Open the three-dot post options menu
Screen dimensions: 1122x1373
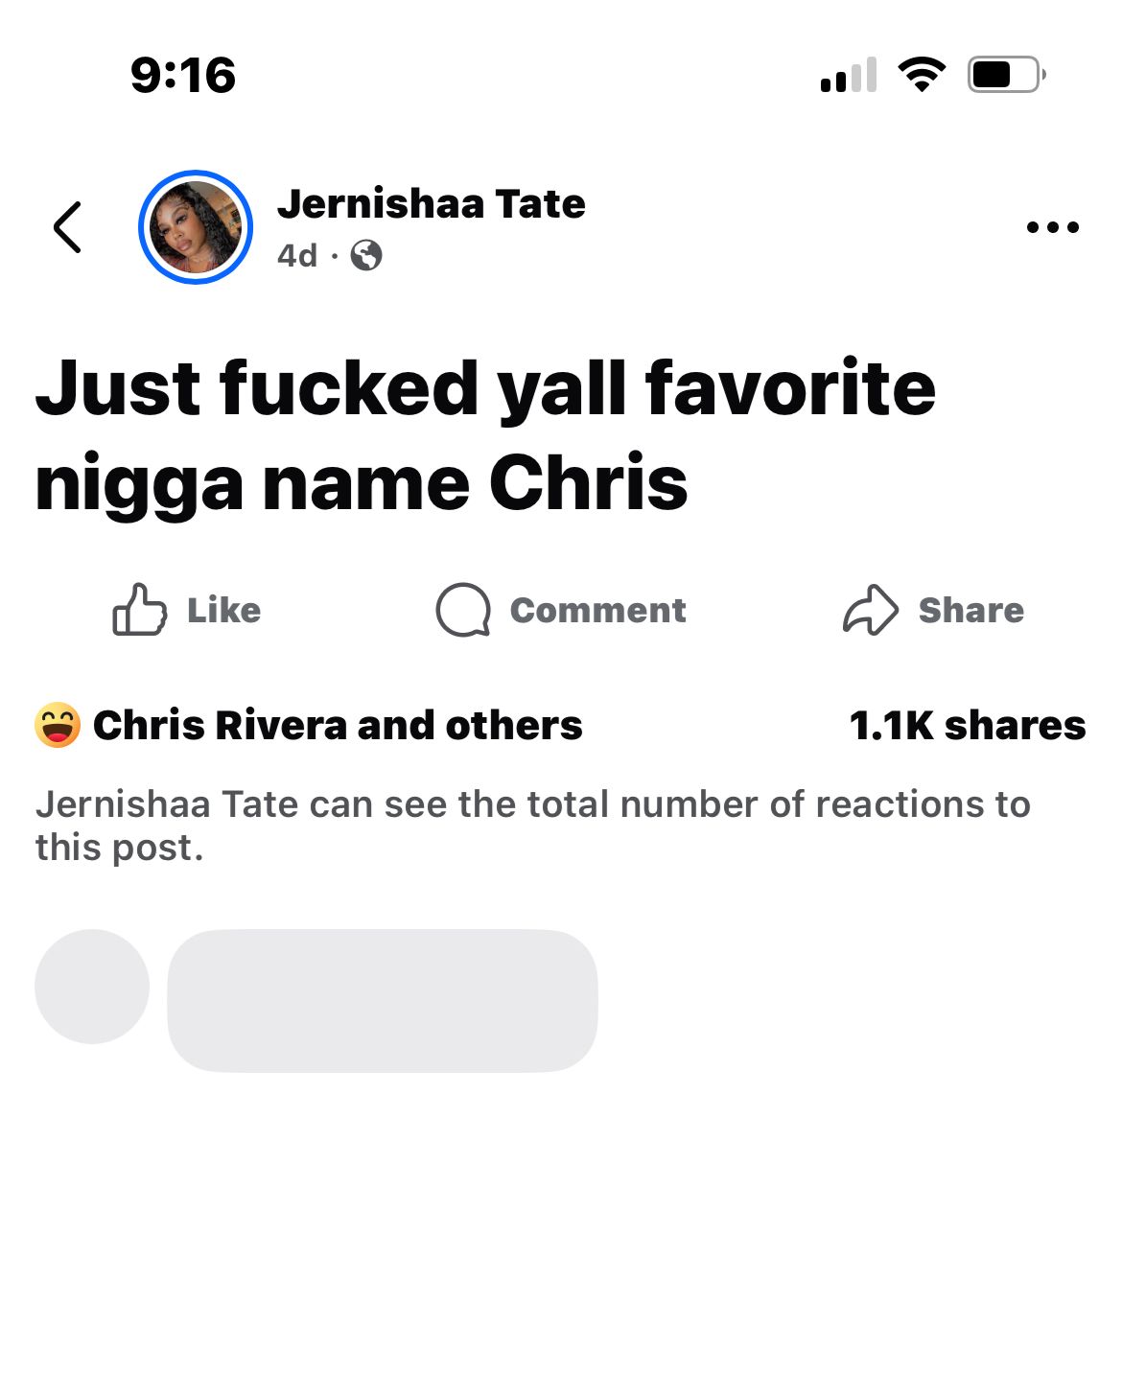1052,227
